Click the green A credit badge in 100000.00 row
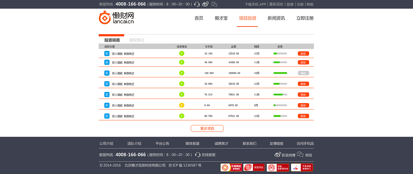413x174 pixels. coord(182,73)
